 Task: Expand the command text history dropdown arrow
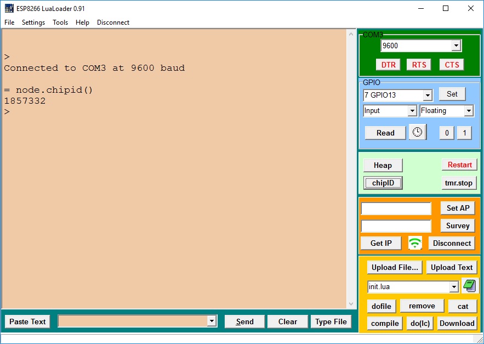(212, 321)
